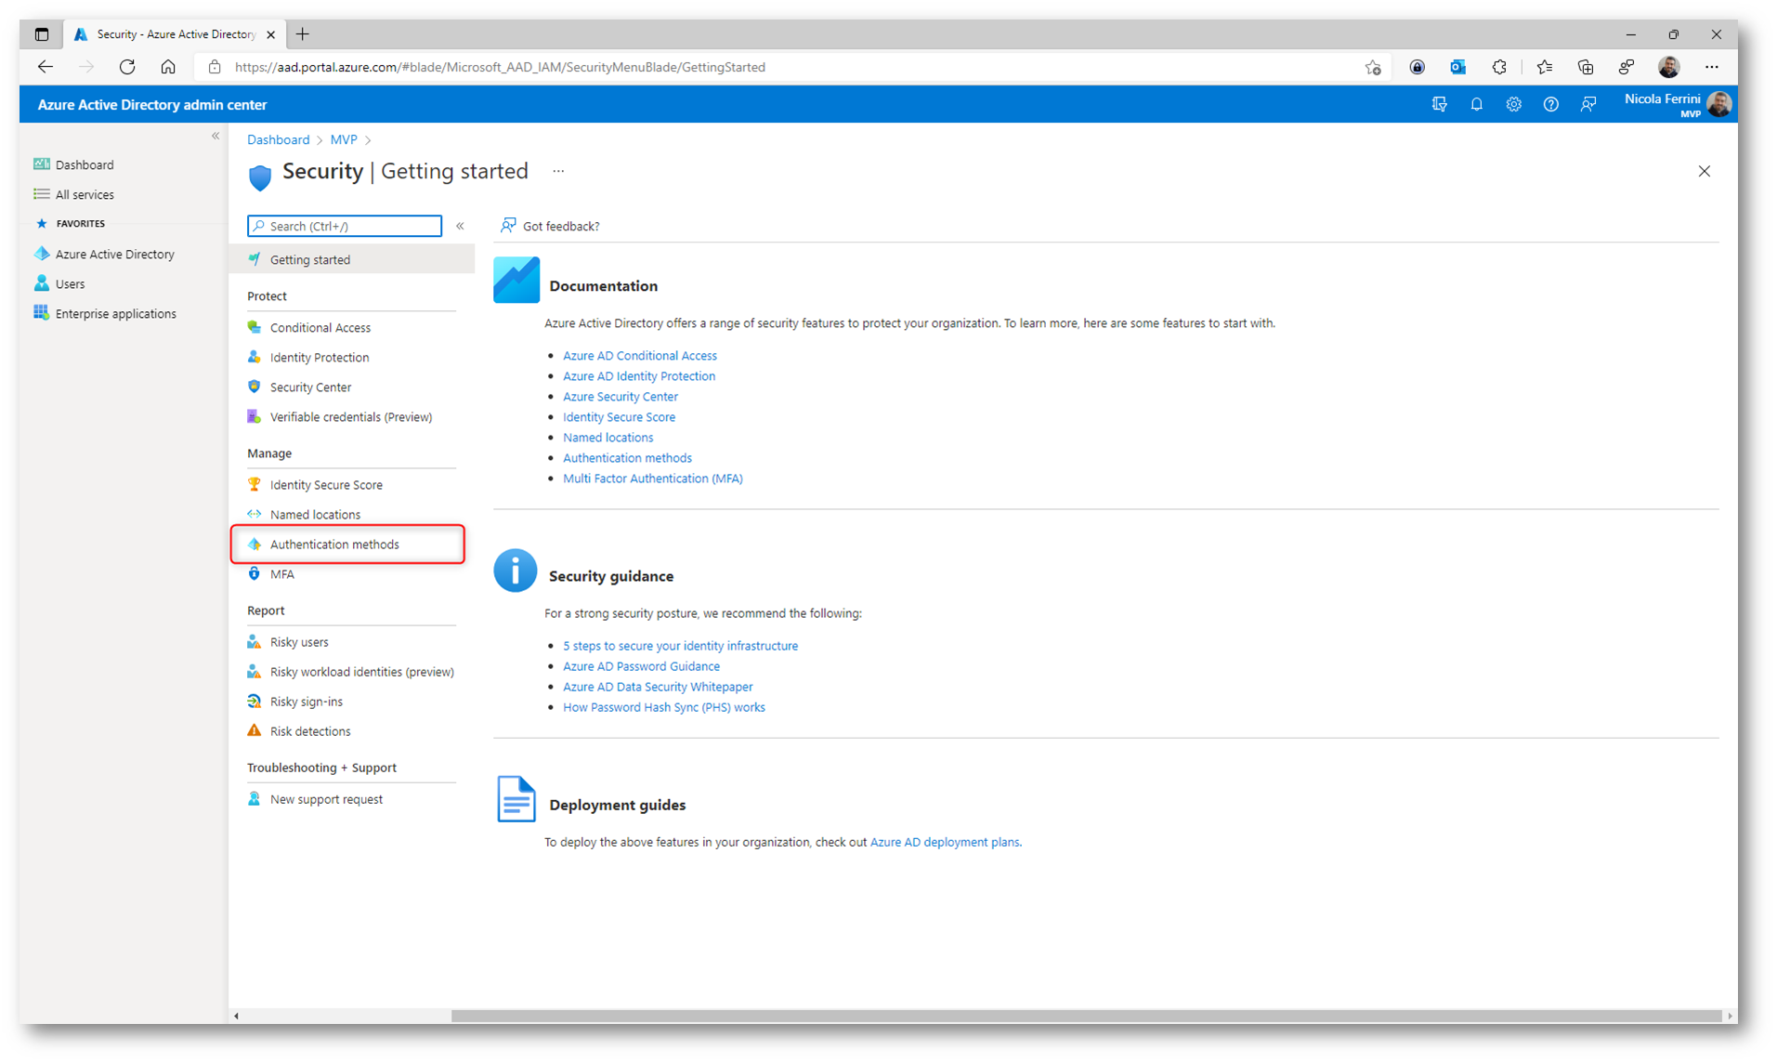
Task: Open Identity Protection menu item
Action: tap(319, 358)
